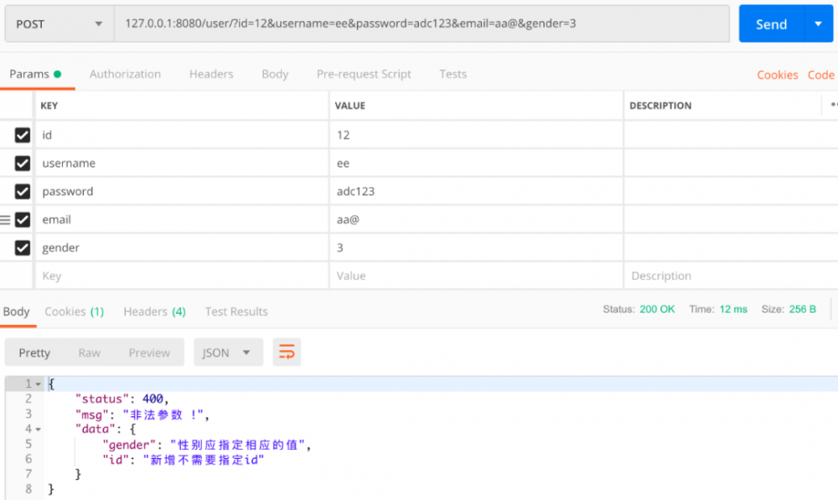
Task: Click the Code snippet generator
Action: [x=821, y=75]
